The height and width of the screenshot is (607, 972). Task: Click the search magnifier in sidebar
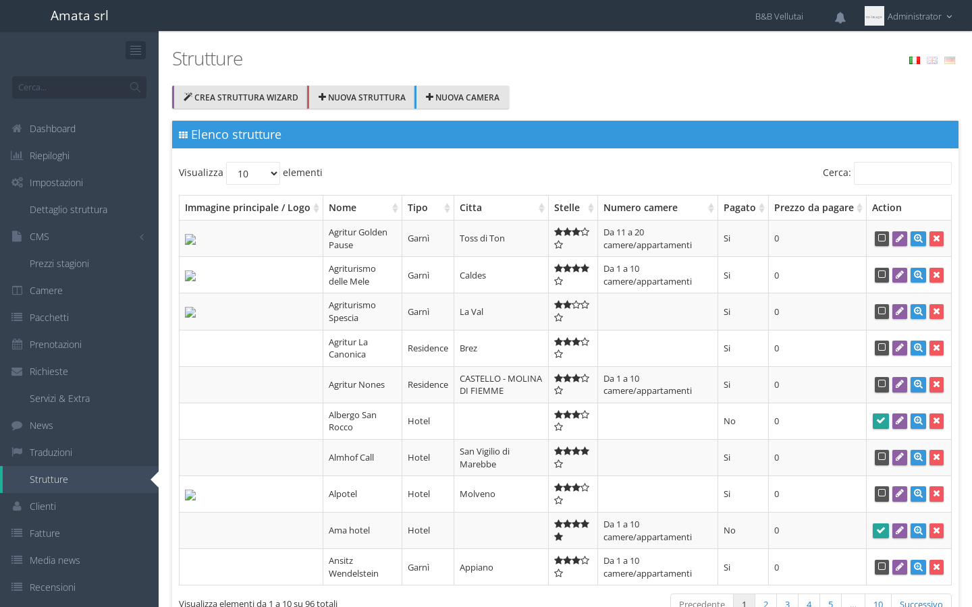click(x=135, y=87)
